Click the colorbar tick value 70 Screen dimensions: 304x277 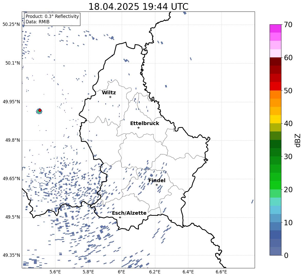pyautogui.click(x=288, y=25)
